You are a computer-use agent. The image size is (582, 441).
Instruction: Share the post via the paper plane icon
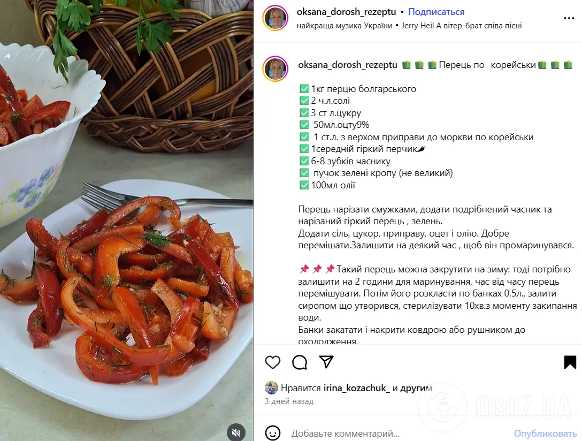tap(326, 362)
